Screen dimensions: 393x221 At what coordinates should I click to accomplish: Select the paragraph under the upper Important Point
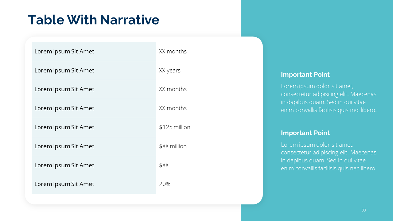329,98
